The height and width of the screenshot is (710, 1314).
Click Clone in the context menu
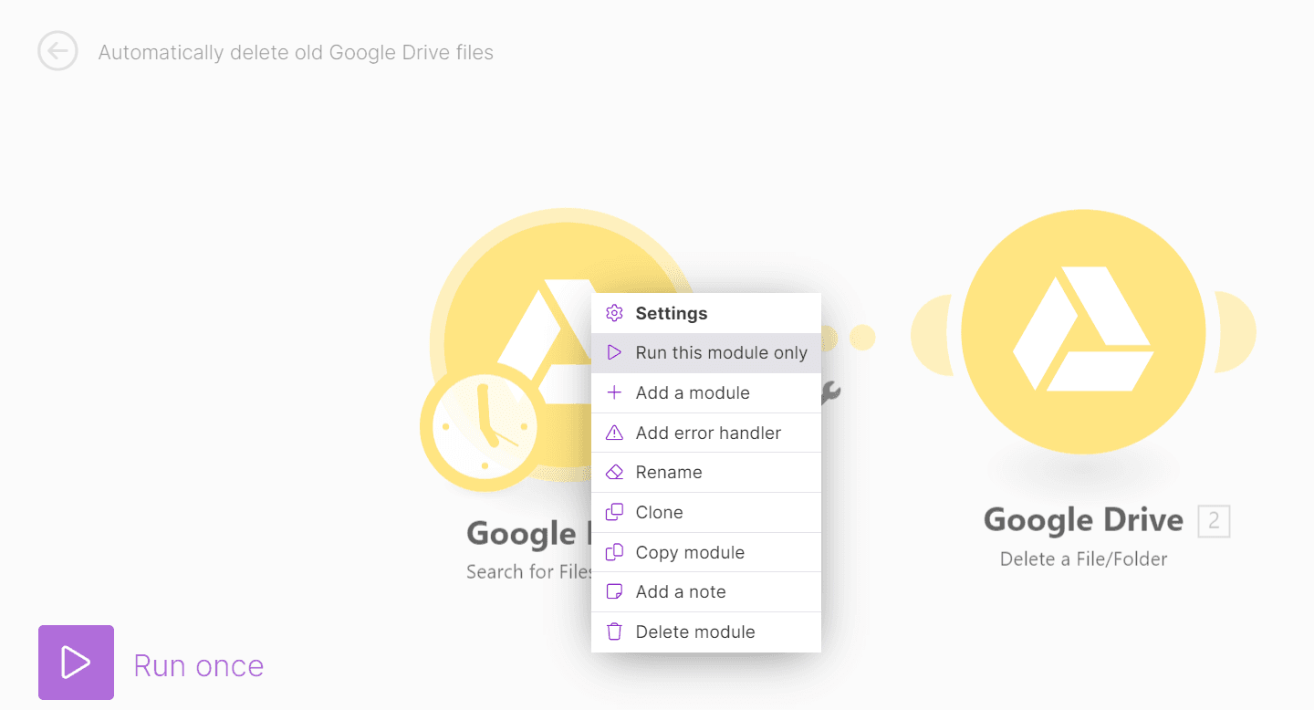coord(659,512)
